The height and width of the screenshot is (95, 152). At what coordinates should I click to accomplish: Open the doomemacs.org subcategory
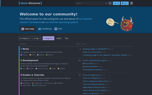click(x=42, y=69)
